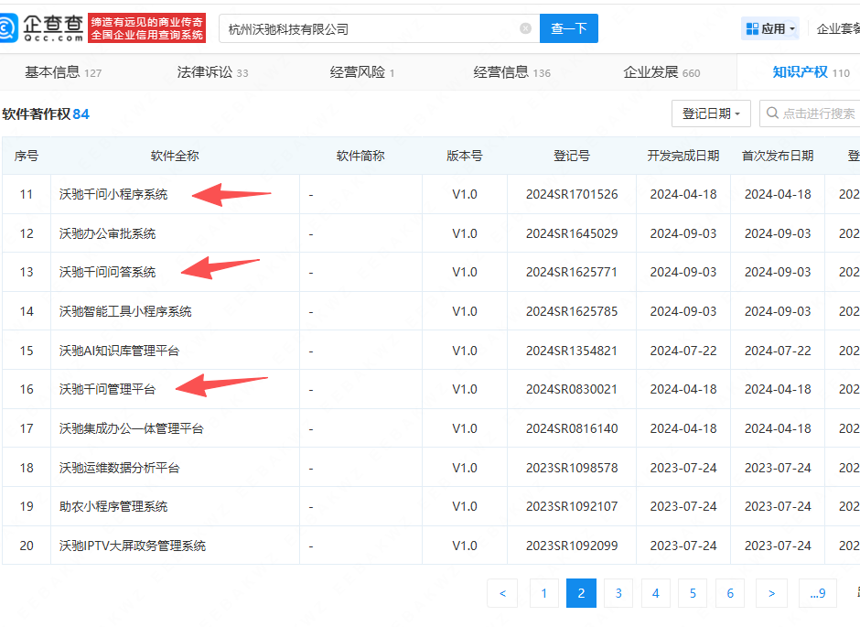The image size is (860, 627).
Task: Click the 登记号 column header
Action: pos(572,156)
